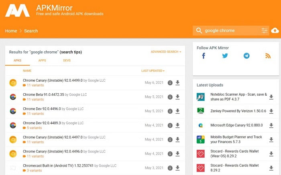This screenshot has width=281, height=175.
Task: Click the Latest Uploads heading
Action: [x=210, y=85]
